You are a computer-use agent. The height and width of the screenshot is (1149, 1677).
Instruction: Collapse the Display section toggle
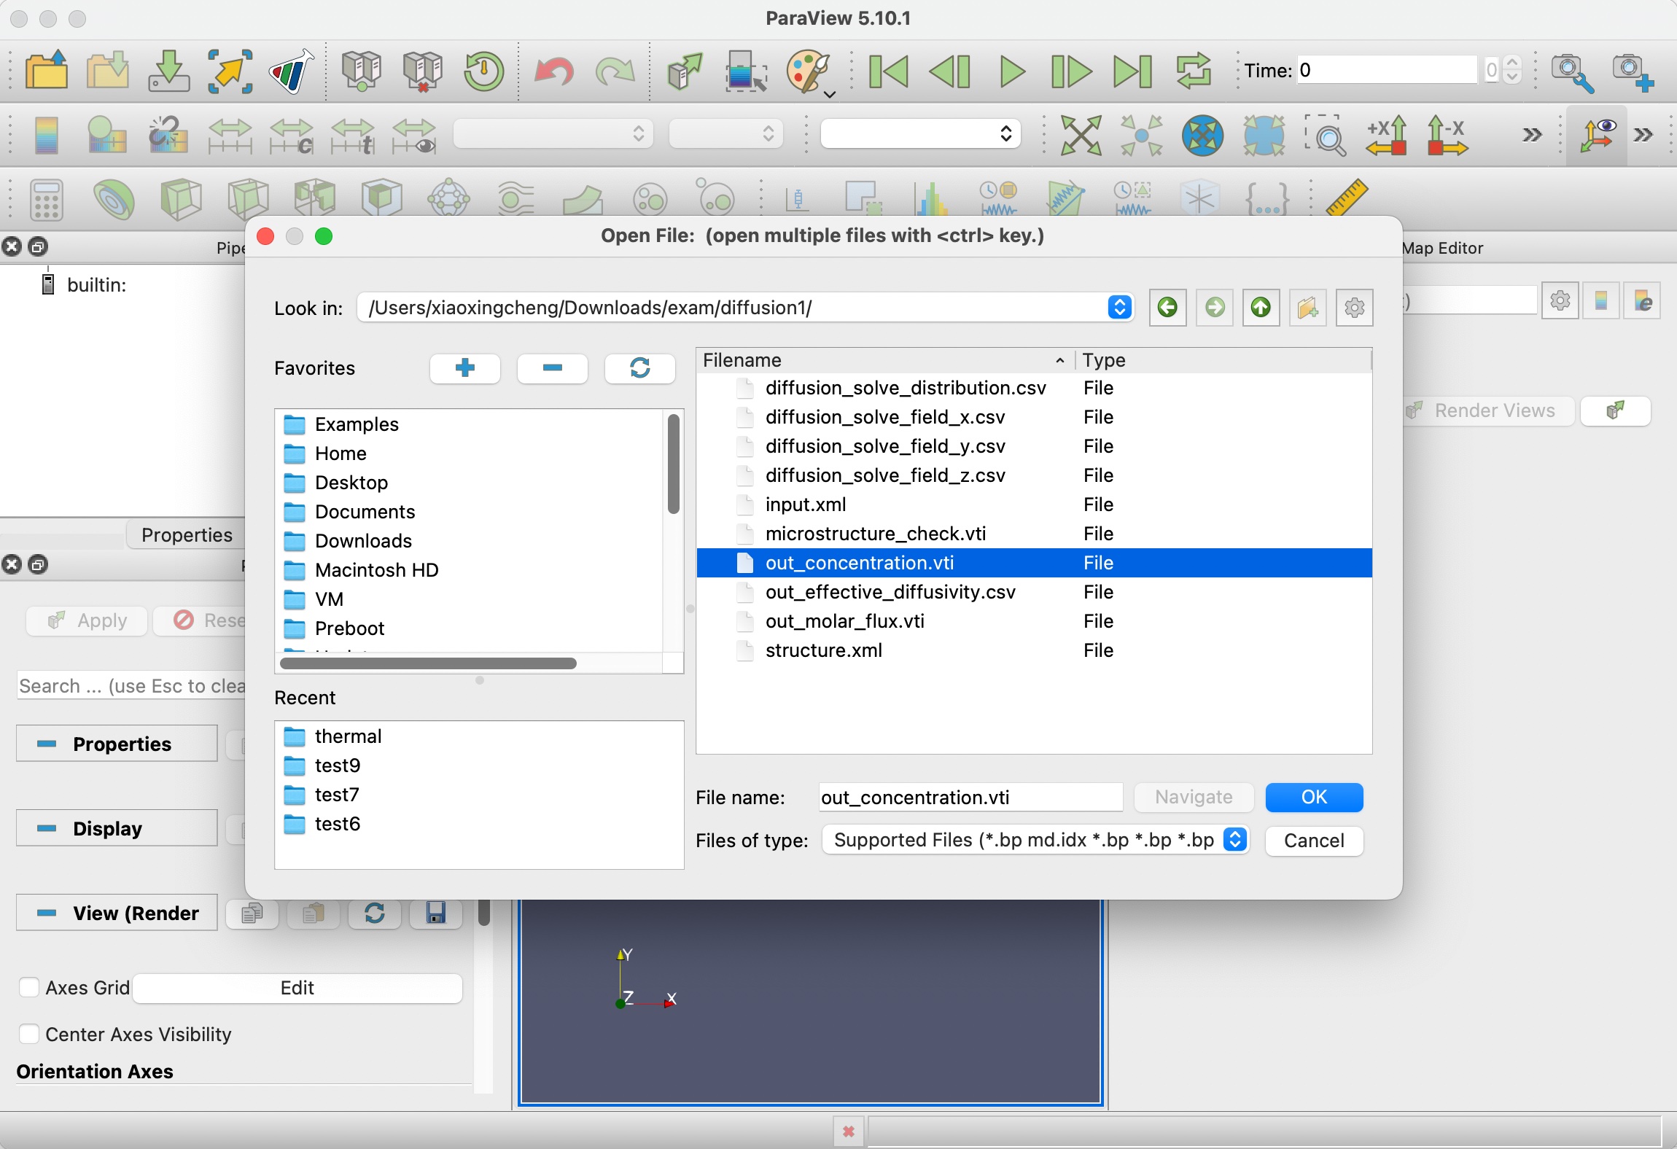[117, 828]
